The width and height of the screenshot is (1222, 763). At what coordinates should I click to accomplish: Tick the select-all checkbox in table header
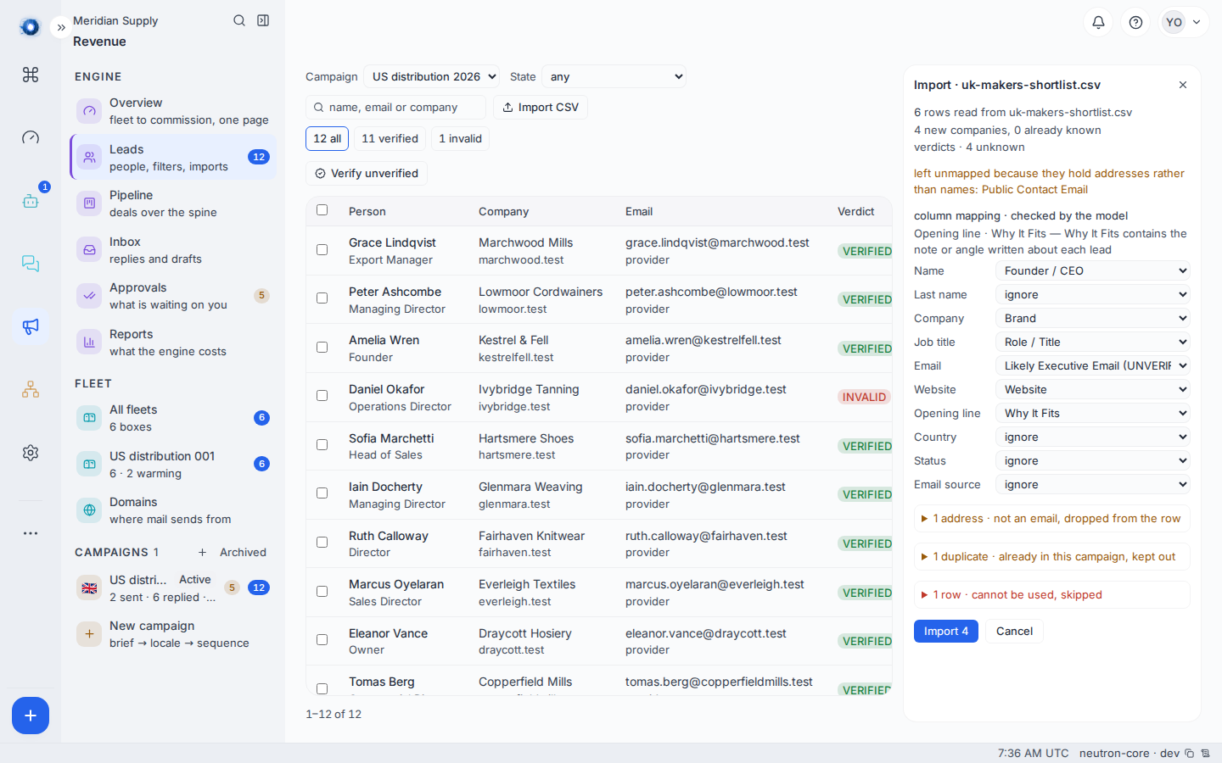(322, 210)
